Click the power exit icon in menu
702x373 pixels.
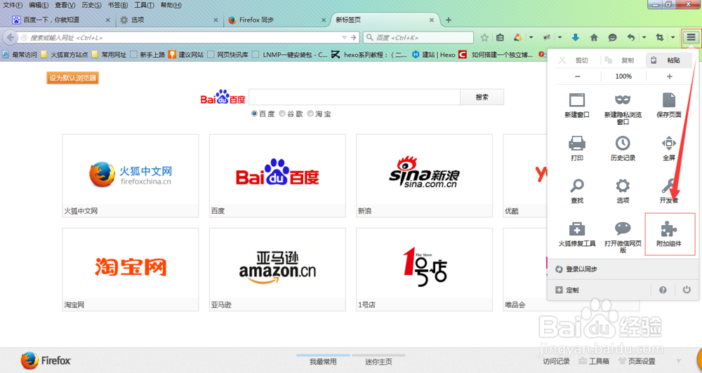click(x=687, y=290)
